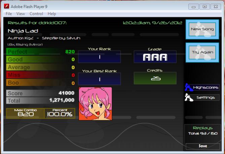Viewport: 225px width, 154px height.
Task: Select the pink-haired anime avatar image
Action: pos(96,104)
